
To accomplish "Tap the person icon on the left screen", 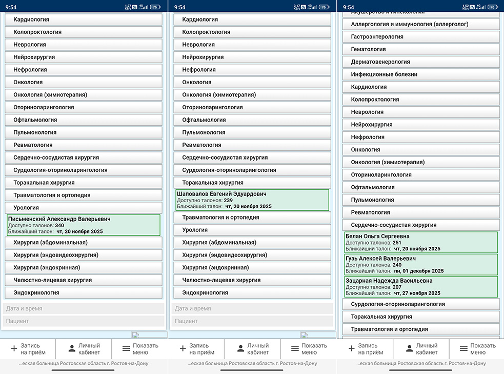I will point(70,349).
